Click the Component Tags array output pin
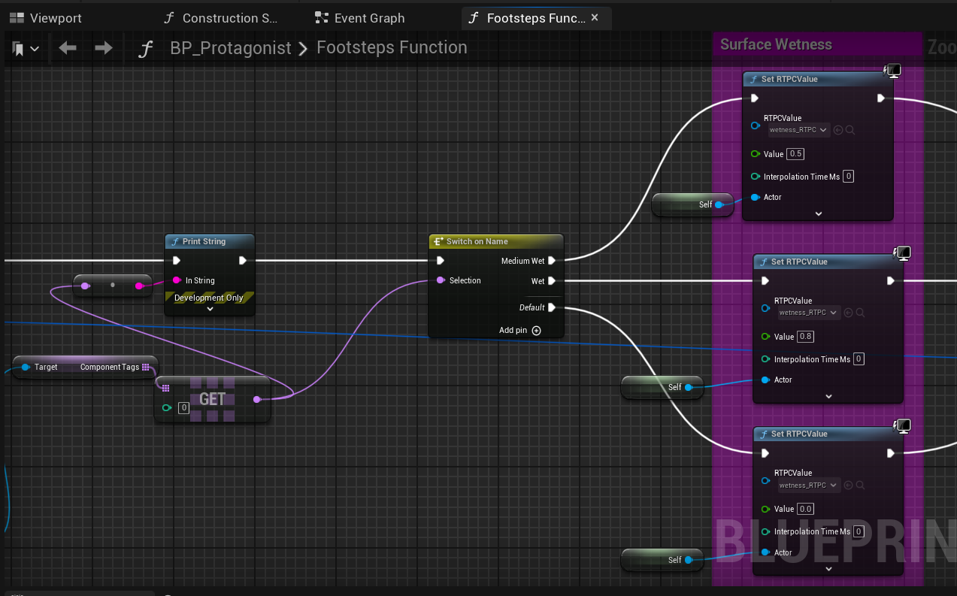Viewport: 957px width, 596px height. point(146,368)
